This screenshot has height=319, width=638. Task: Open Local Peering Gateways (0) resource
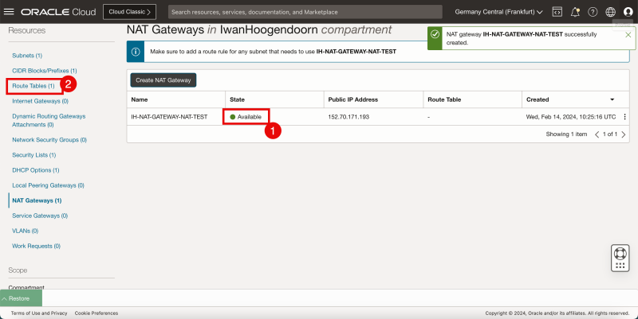[48, 185]
